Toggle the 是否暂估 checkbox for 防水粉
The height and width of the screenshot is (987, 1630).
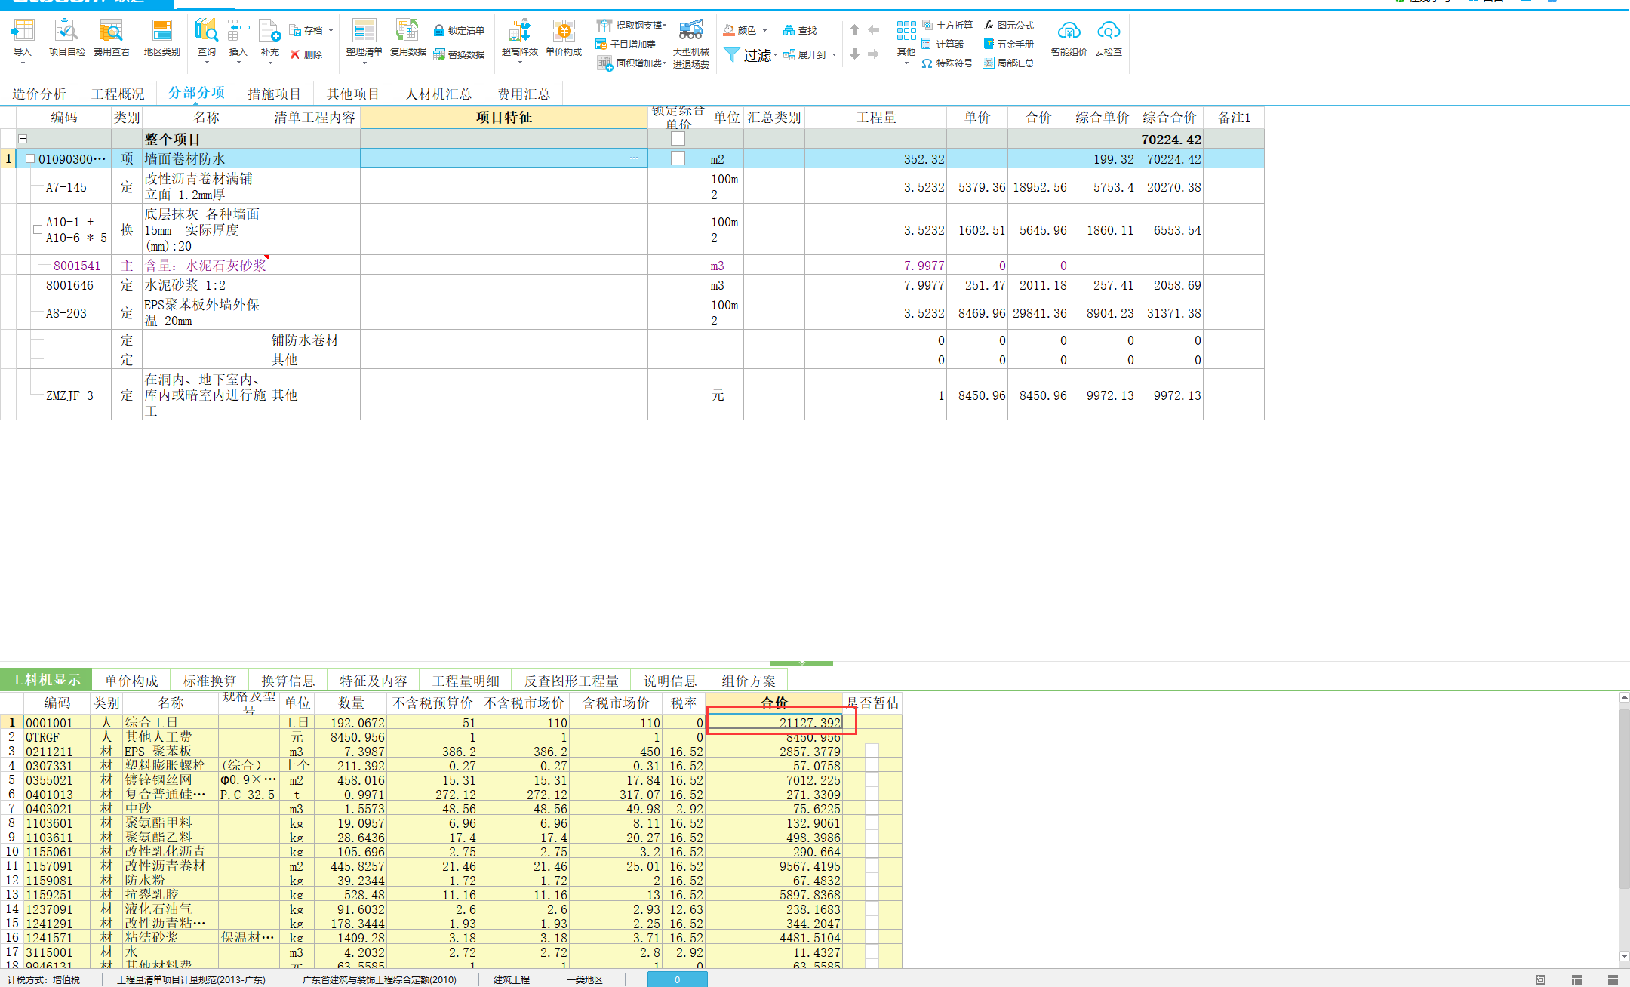pos(872,881)
